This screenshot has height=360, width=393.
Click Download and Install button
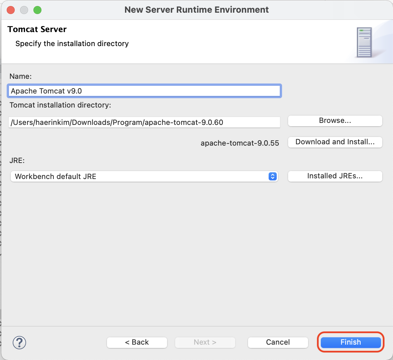[335, 142]
